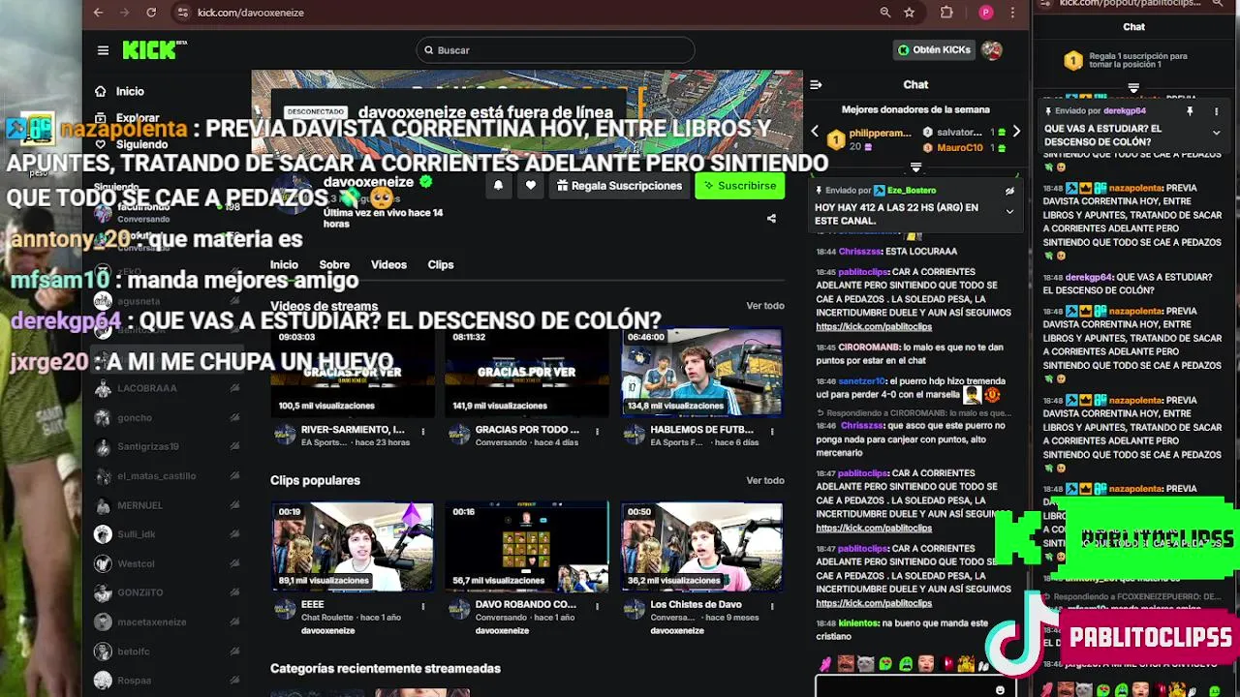This screenshot has height=697, width=1240.
Task: Toggle the heart follow button for davooxeneize
Action: (531, 186)
